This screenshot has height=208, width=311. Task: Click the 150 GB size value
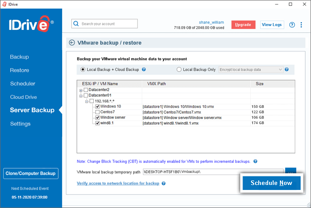pyautogui.click(x=258, y=106)
